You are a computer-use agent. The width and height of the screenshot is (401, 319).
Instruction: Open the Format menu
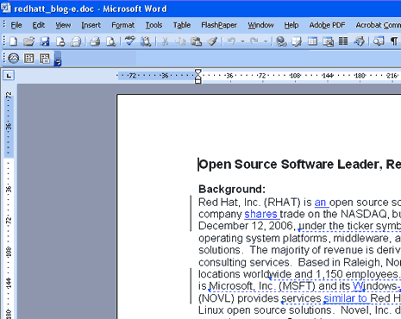122,25
